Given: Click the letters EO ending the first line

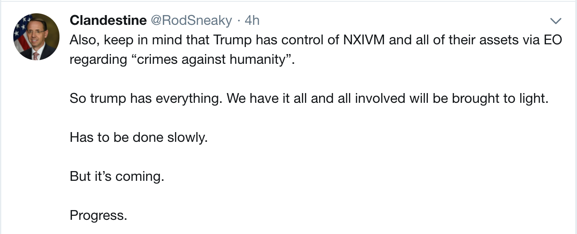Looking at the screenshot, I should click(553, 40).
